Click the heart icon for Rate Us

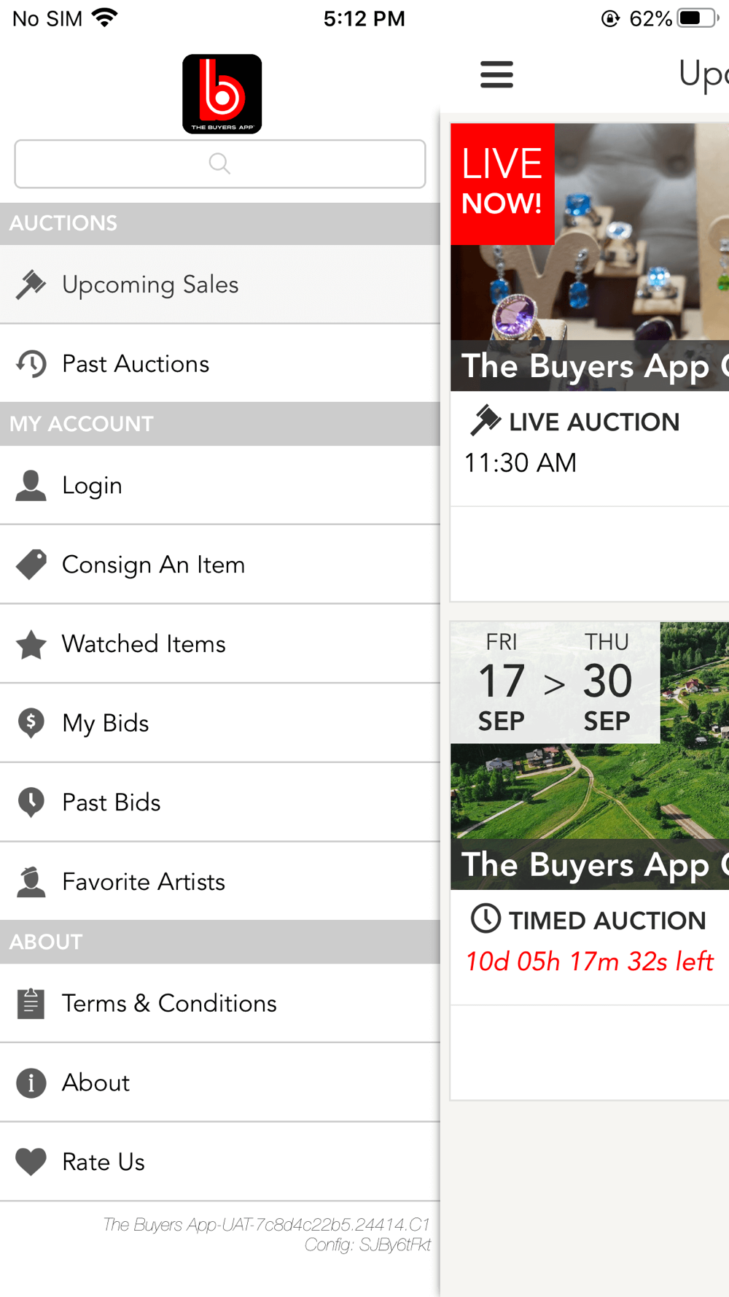tap(31, 1162)
